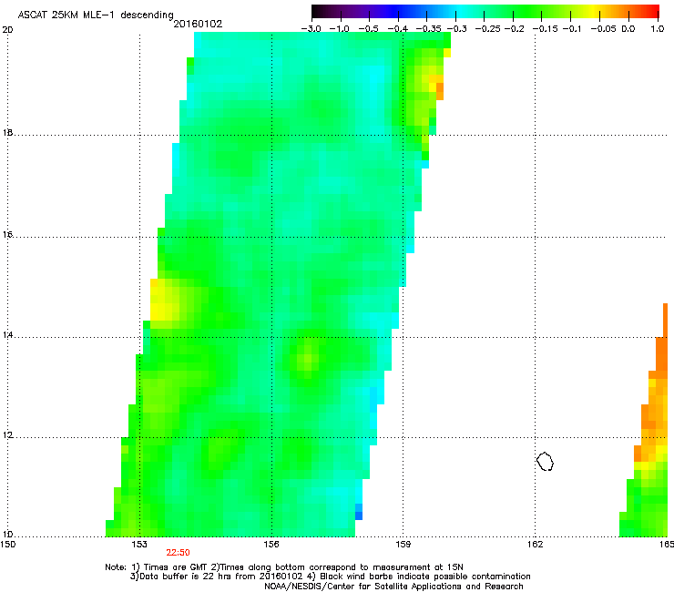Click the colorbar label '-3.0'
Image resolution: width=674 pixels, height=592 pixels.
point(311,29)
